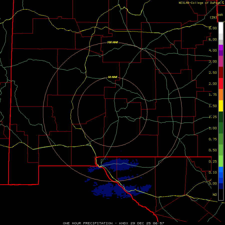Click the One Hour Precipitation KHDX caption
225x225 pixels.
(113, 223)
